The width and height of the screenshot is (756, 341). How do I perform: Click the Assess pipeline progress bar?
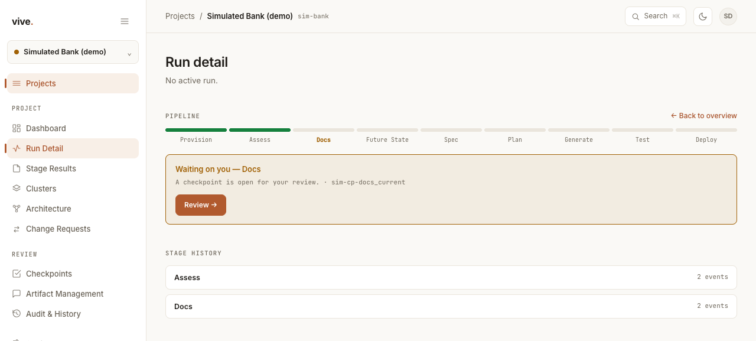tap(260, 130)
